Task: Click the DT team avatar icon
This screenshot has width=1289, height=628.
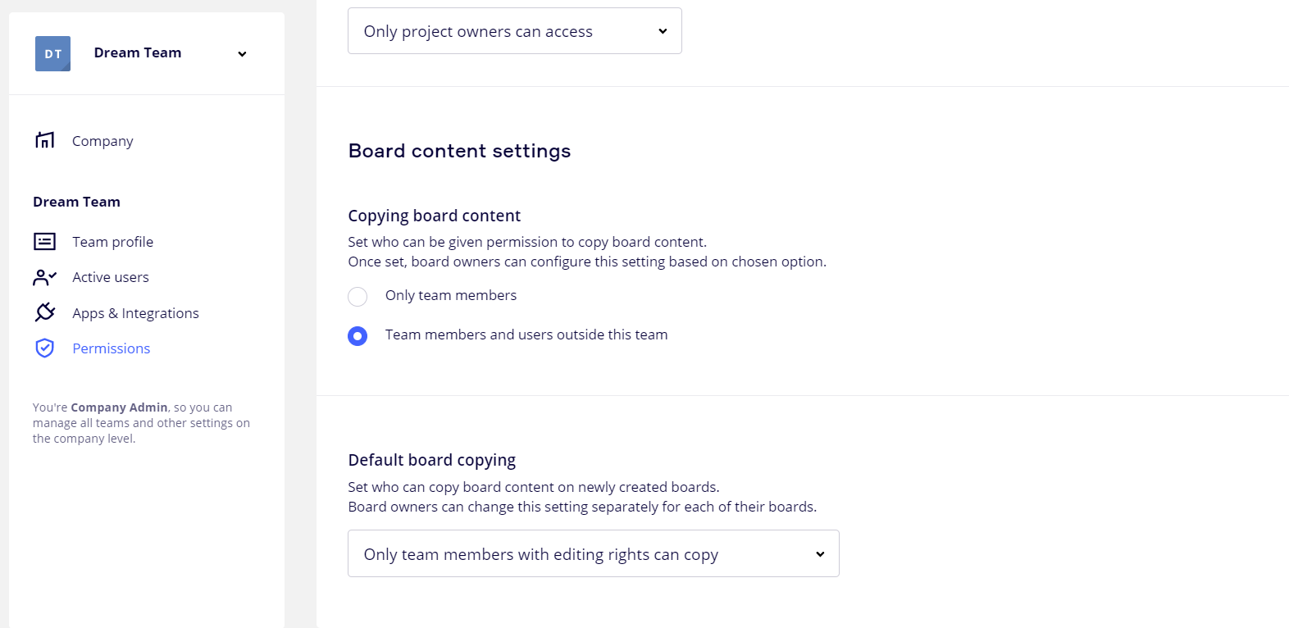Action: 52,53
